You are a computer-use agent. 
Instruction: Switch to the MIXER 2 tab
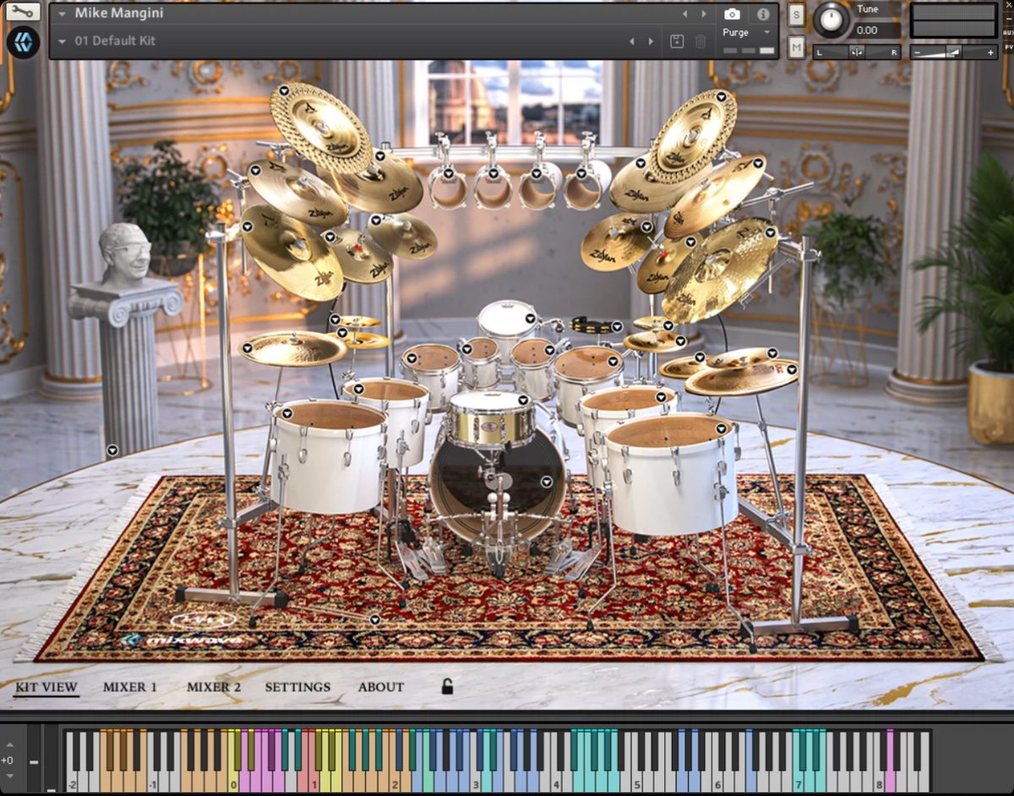point(214,687)
